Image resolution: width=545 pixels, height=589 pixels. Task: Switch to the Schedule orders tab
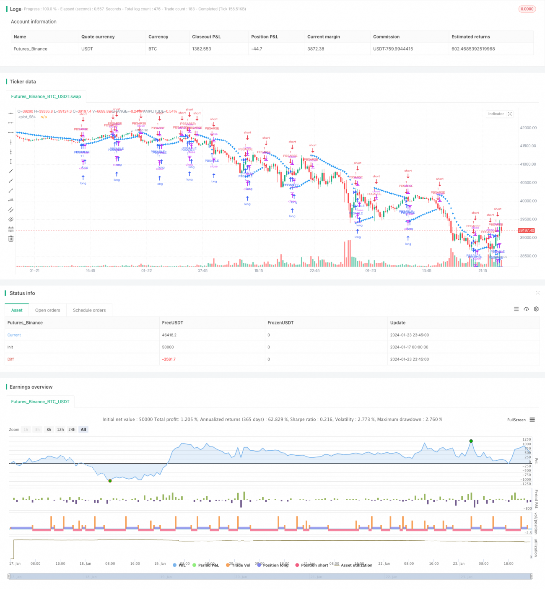click(89, 310)
